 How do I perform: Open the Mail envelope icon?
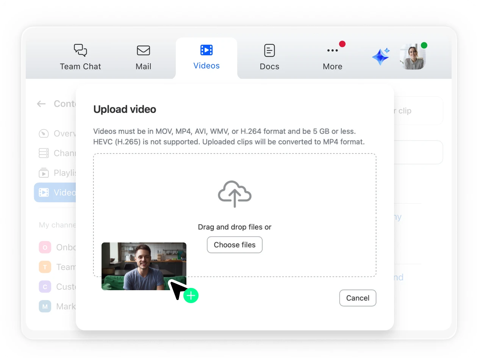pos(143,50)
